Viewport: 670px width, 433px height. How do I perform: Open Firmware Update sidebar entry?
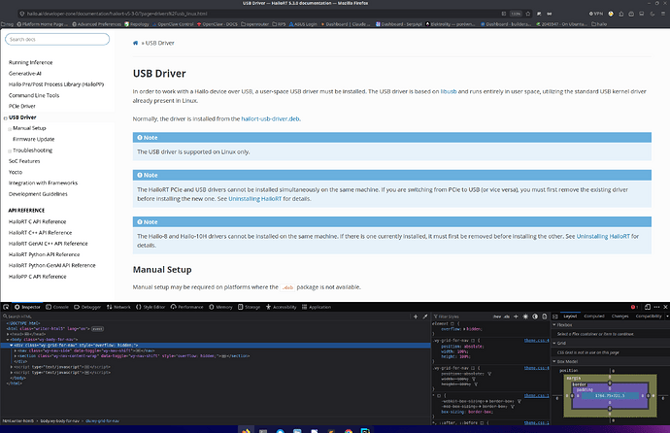pos(34,139)
